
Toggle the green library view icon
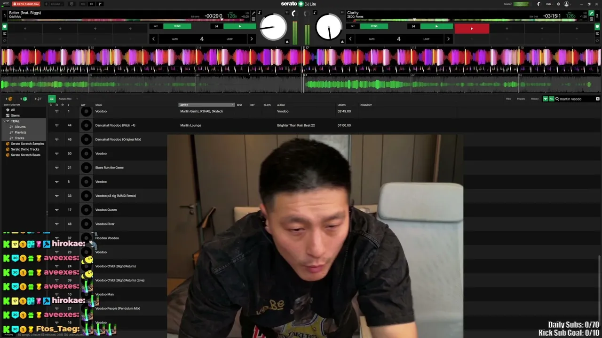coord(52,99)
